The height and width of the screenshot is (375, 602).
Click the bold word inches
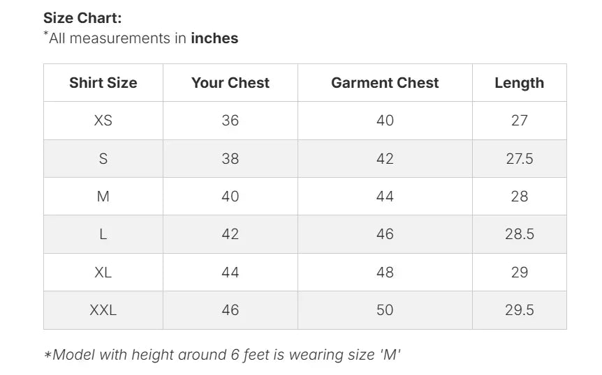214,39
